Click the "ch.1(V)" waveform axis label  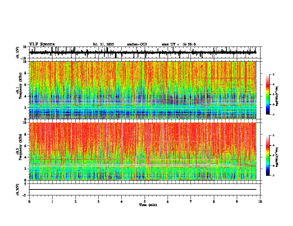coord(18,52)
